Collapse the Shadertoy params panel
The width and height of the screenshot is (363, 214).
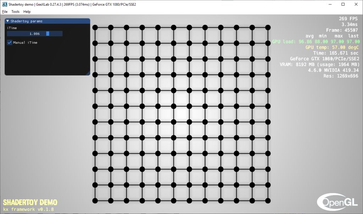7,21
